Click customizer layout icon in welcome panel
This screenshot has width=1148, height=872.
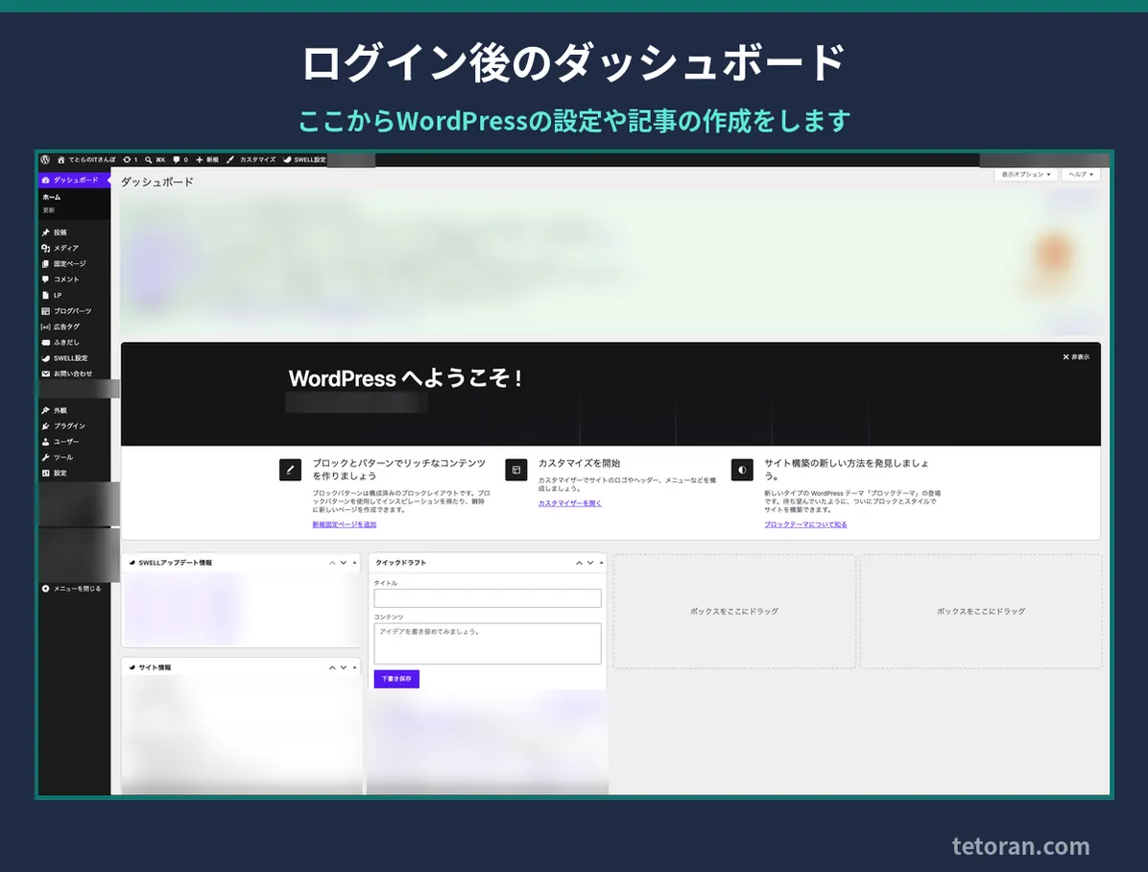pos(516,470)
